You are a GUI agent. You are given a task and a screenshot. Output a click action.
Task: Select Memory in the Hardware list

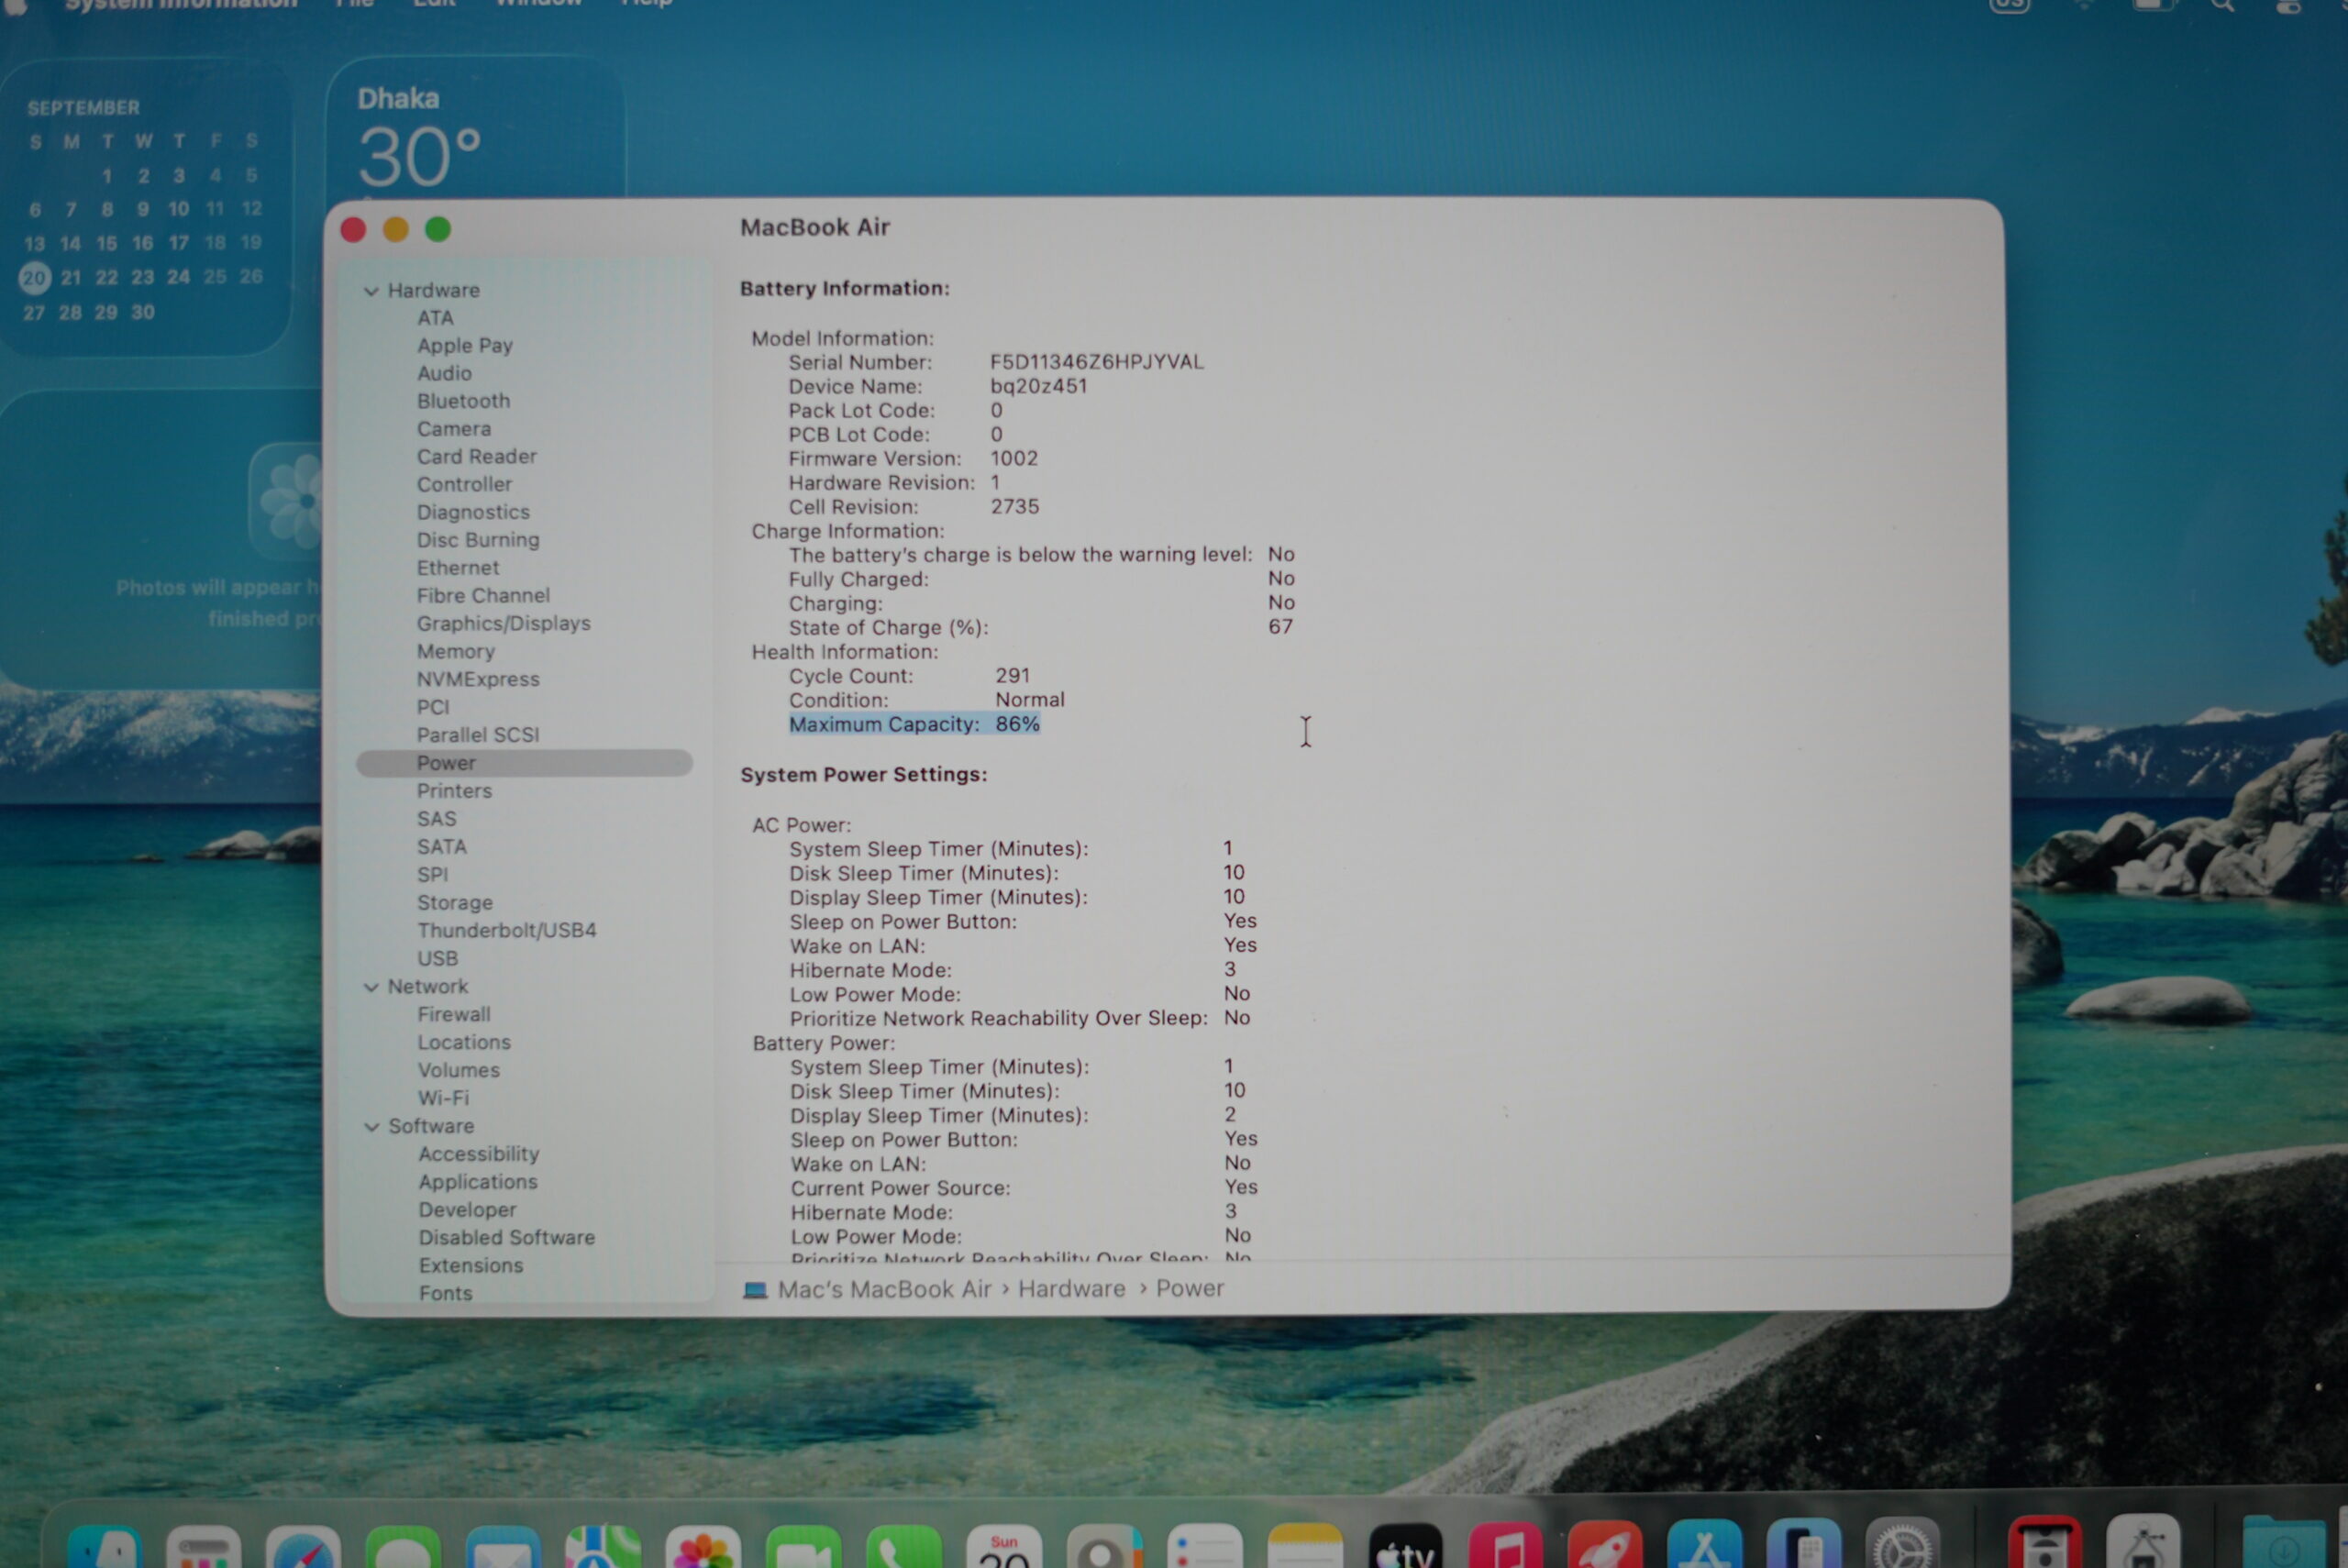point(455,652)
